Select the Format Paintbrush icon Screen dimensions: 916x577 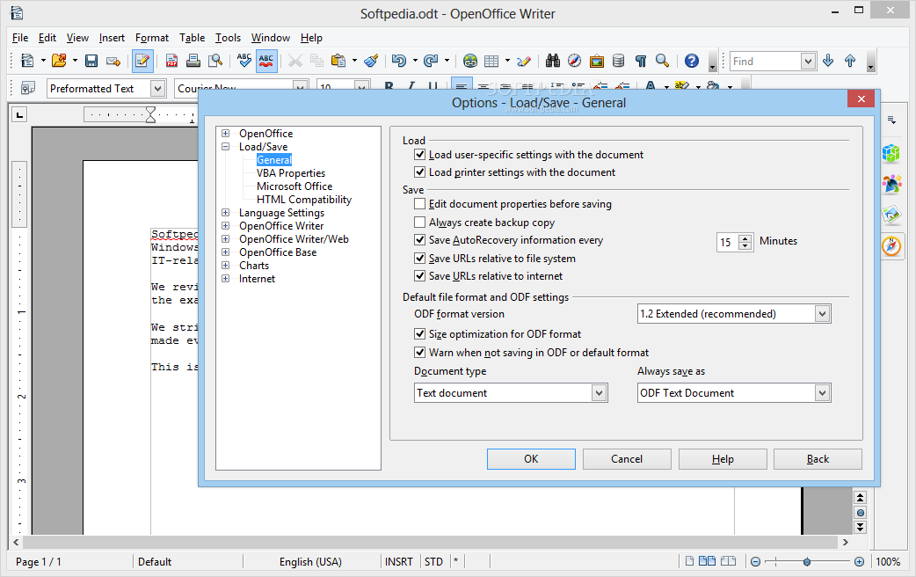371,61
